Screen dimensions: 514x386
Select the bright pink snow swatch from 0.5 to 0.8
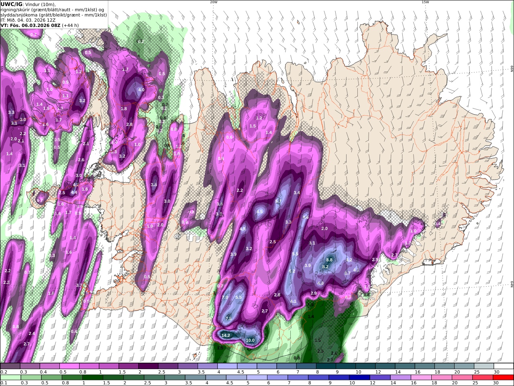(69, 366)
